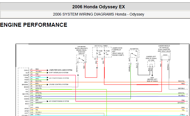Click the A1 RED pin label
Viewport: 190px width, 116px height.
coord(35,69)
